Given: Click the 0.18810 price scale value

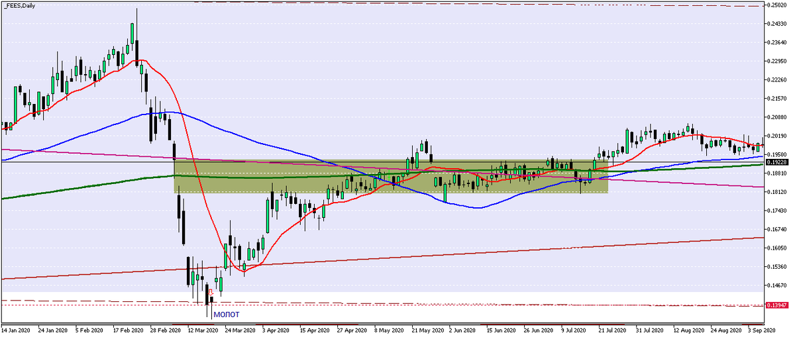Looking at the screenshot, I should (x=777, y=174).
